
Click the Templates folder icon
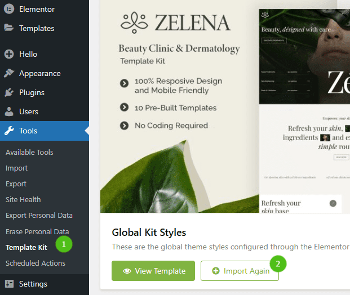point(9,28)
